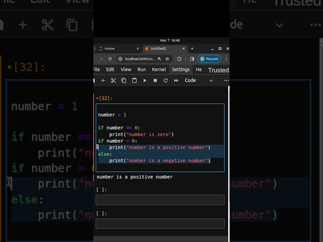This screenshot has width=323, height=242.
Task: Go forward in browser history
Action: point(101,59)
